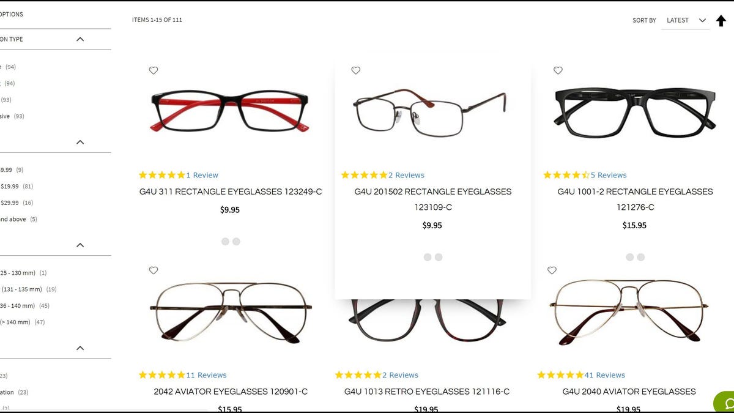The height and width of the screenshot is (413, 734).
Task: Click the black up-arrow sort direction icon
Action: 721,21
